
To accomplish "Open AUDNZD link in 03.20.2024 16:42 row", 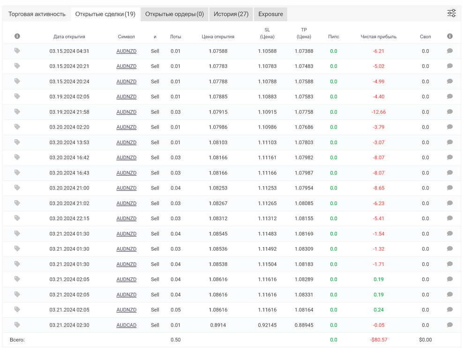I will (127, 158).
